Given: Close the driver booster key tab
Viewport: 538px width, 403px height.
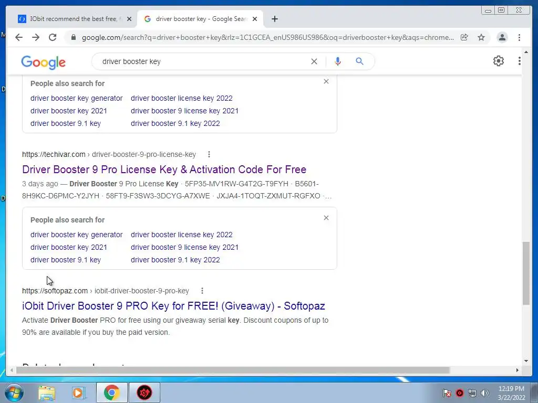Looking at the screenshot, I should click(x=255, y=19).
